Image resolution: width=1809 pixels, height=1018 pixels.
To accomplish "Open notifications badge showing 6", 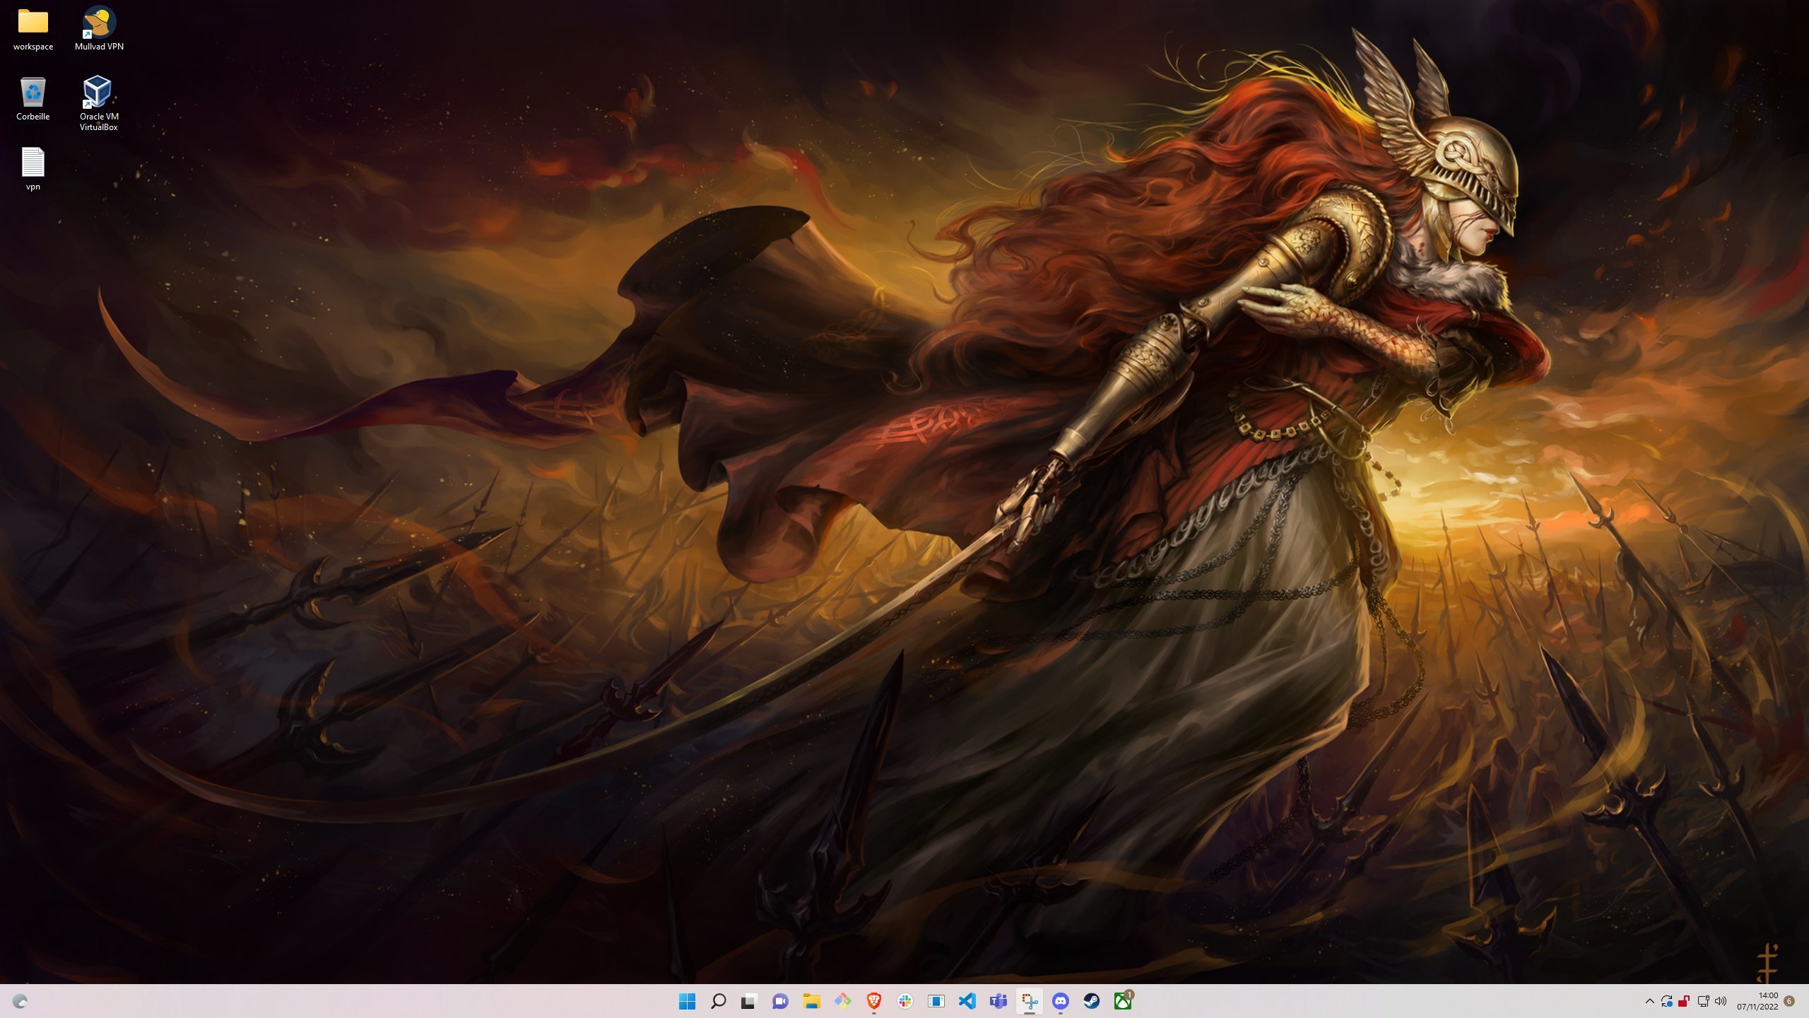I will [1789, 1001].
